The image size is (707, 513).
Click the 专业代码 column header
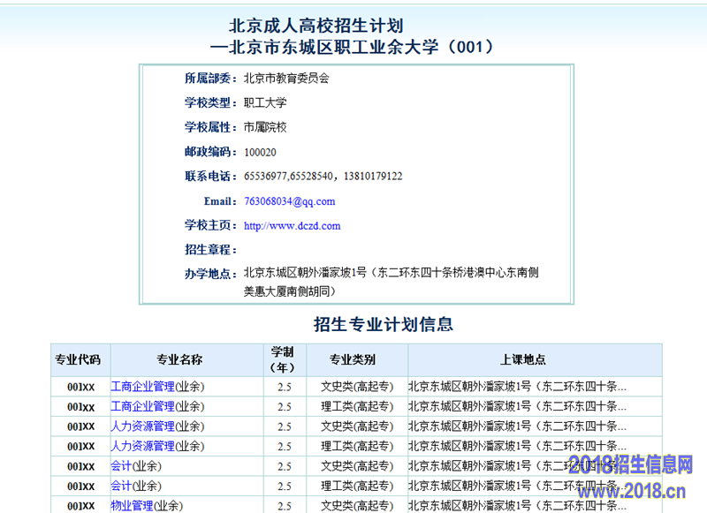78,360
